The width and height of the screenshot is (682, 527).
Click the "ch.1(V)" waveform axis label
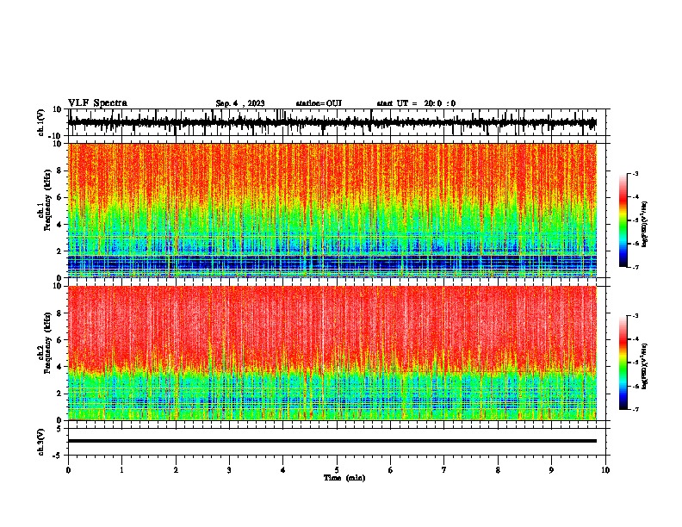(41, 122)
